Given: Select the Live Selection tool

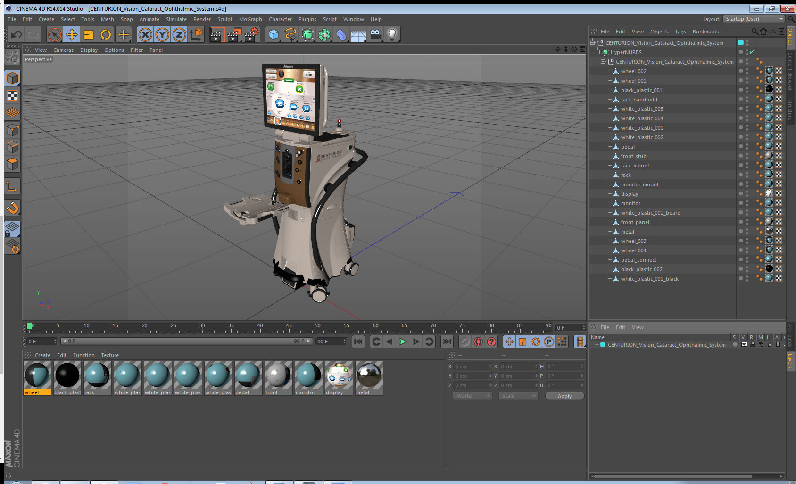Looking at the screenshot, I should point(55,34).
